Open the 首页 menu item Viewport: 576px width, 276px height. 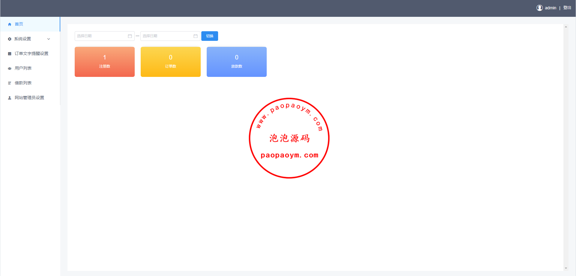coord(19,24)
